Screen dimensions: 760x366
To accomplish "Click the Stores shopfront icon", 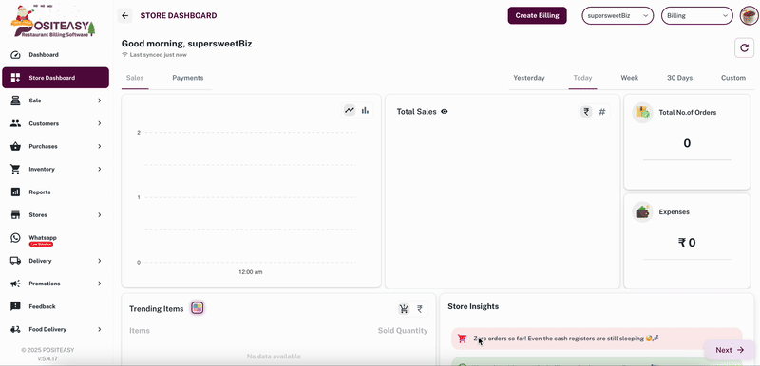I will click(15, 214).
